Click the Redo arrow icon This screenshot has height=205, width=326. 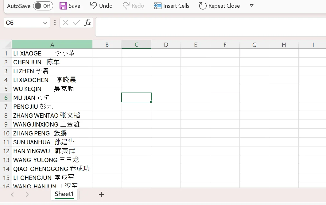click(126, 6)
